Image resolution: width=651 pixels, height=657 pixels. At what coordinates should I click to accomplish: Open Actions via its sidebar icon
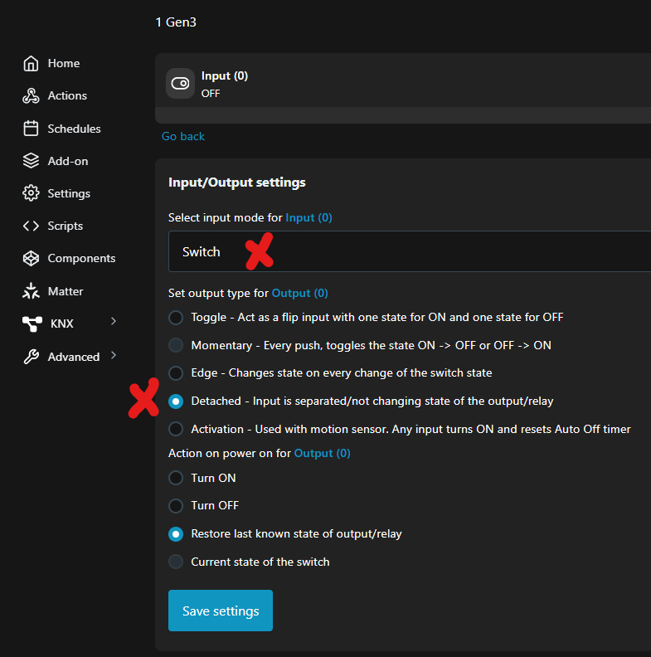click(x=31, y=96)
